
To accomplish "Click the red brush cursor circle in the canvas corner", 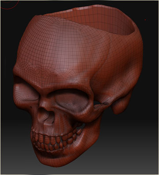I will point(11,4).
